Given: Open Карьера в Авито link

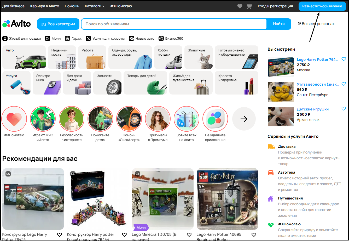Looking at the screenshot, I should [45, 6].
